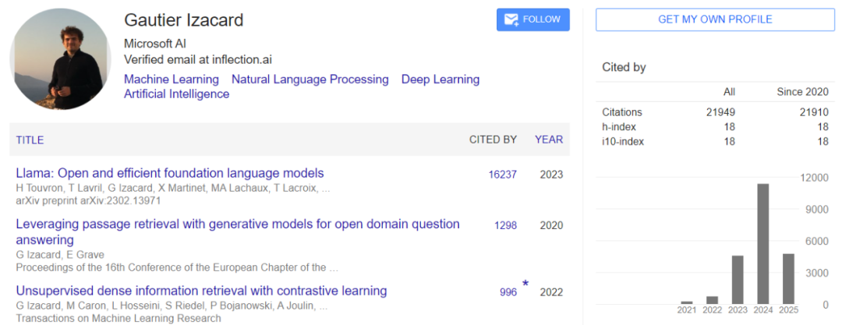842x325 pixels.
Task: Click the Follow button envelope icon
Action: click(x=512, y=20)
